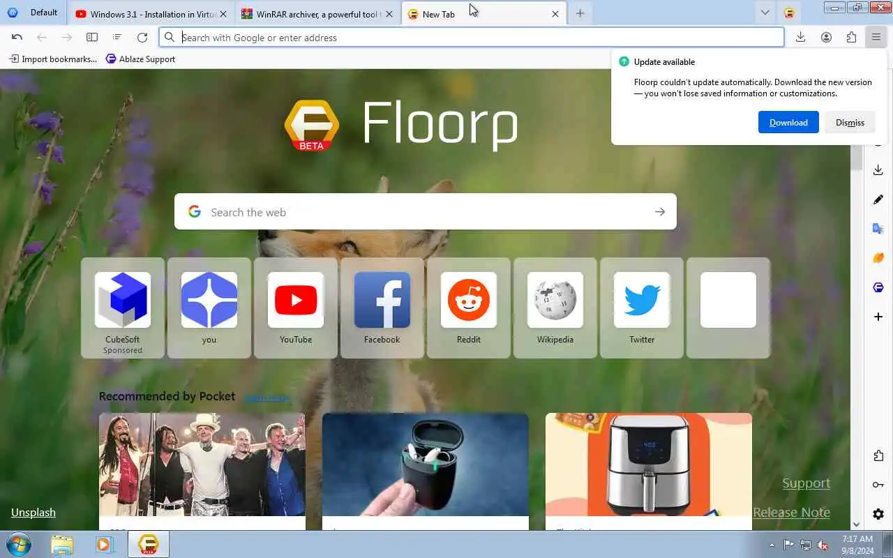Click the reload page icon
Image resolution: width=893 pixels, height=558 pixels.
pyautogui.click(x=142, y=38)
